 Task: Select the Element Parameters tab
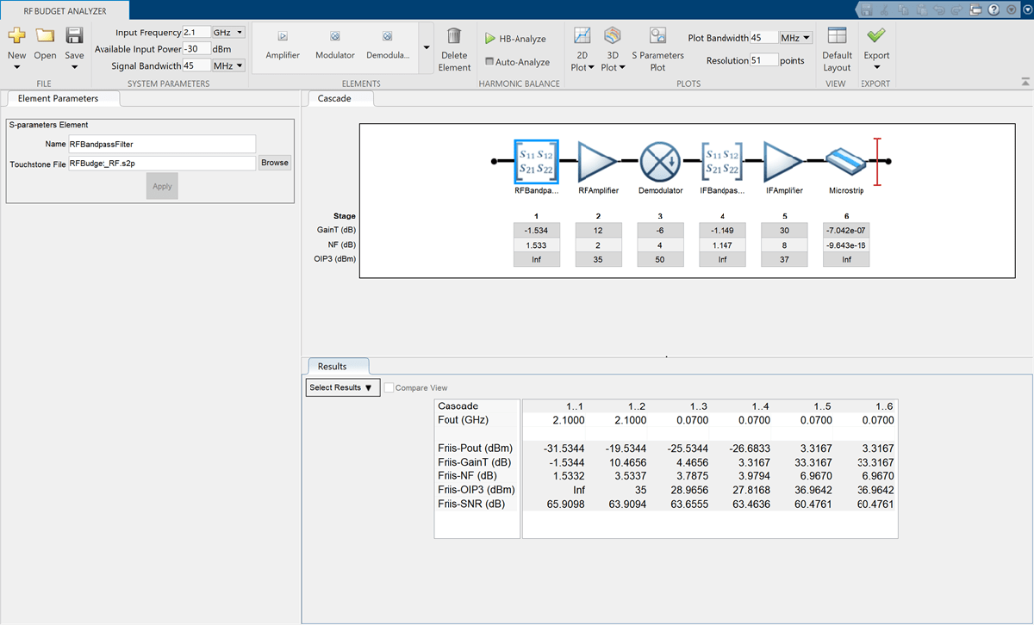pos(58,99)
